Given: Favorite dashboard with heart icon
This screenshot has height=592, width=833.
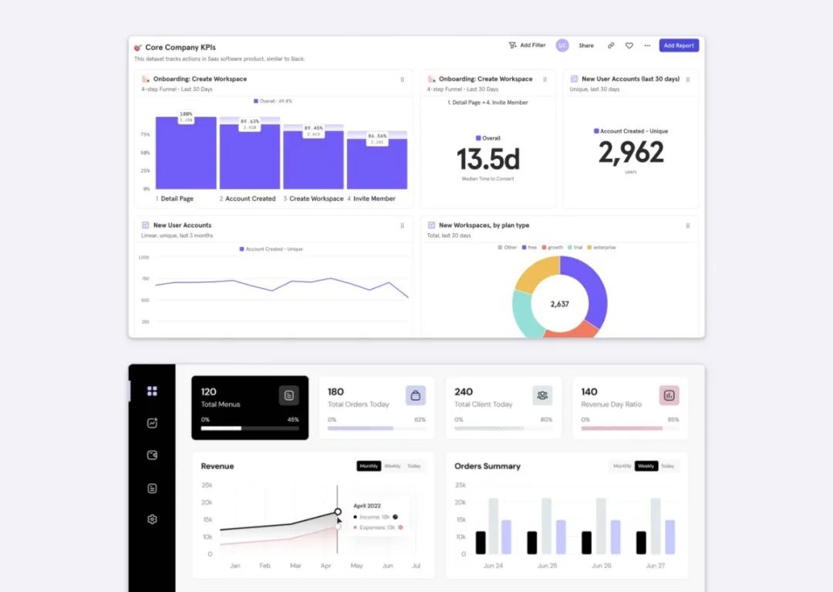Looking at the screenshot, I should click(x=629, y=46).
